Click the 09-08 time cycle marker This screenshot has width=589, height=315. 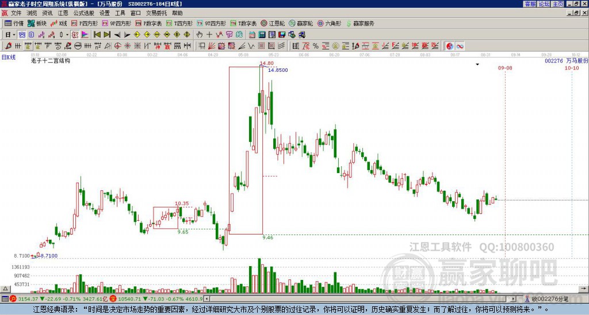505,68
